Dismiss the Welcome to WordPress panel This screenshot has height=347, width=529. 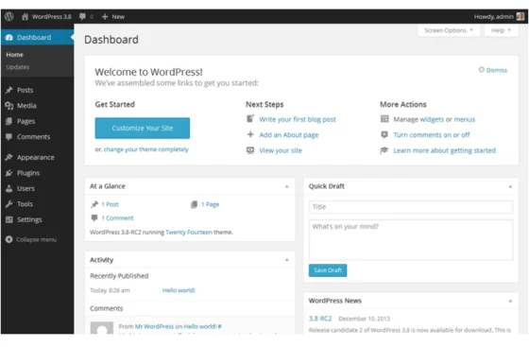click(x=493, y=70)
